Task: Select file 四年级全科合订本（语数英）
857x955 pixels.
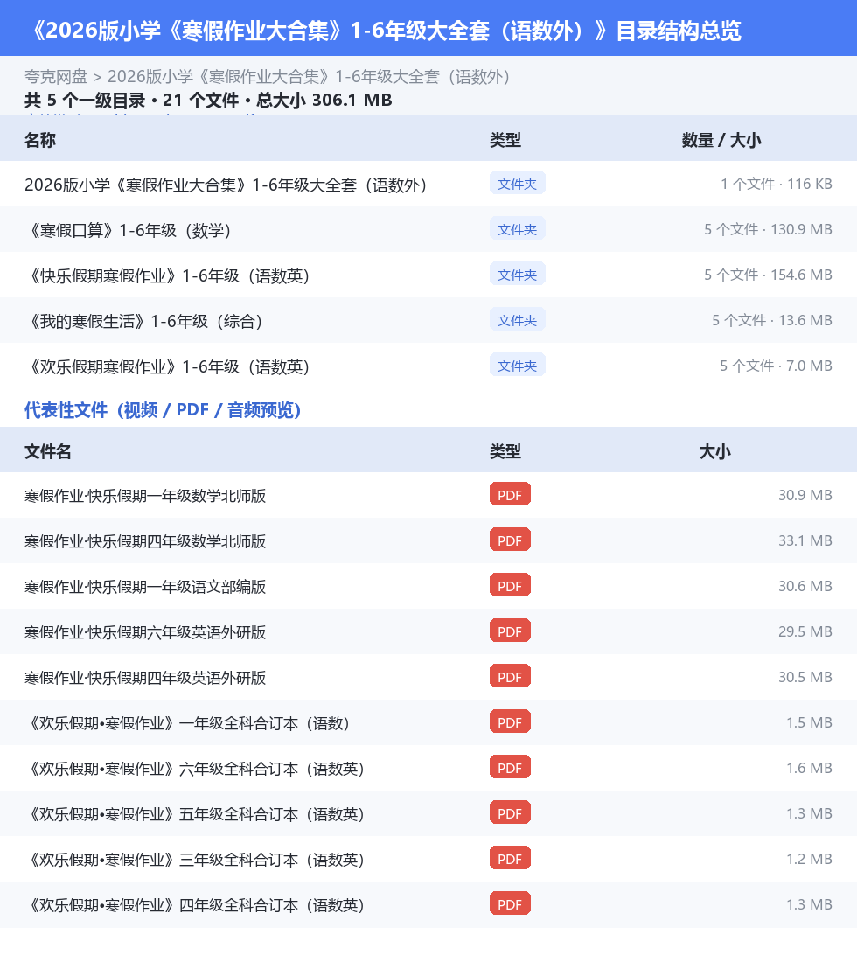Action: pos(196,905)
